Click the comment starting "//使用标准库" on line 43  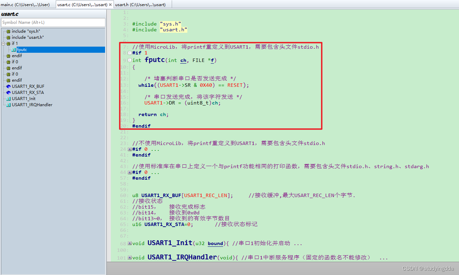coord(280,166)
